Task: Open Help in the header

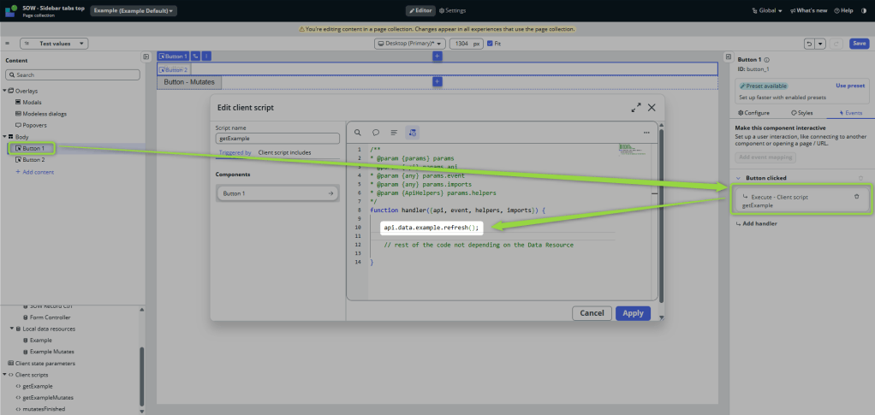Action: pos(843,10)
